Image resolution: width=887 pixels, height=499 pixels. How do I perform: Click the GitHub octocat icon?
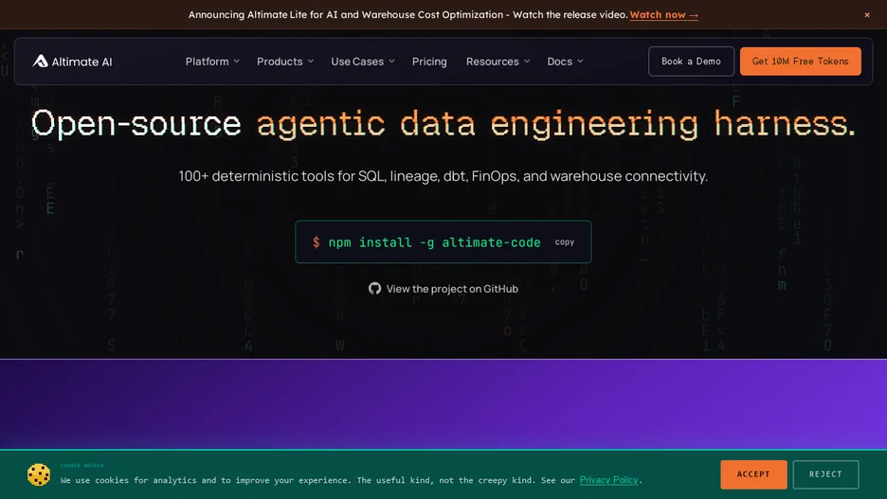[374, 289]
